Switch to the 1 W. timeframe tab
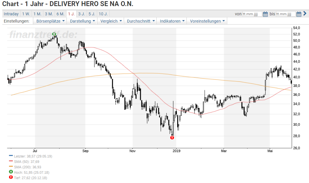This screenshot has width=309, height=183. [26, 14]
